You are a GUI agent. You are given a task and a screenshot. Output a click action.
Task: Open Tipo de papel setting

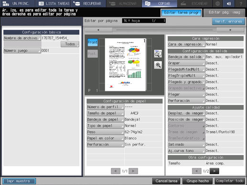(x=105, y=126)
